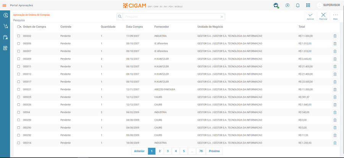
Task: Check the box for order 000012
Action: (x=19, y=74)
